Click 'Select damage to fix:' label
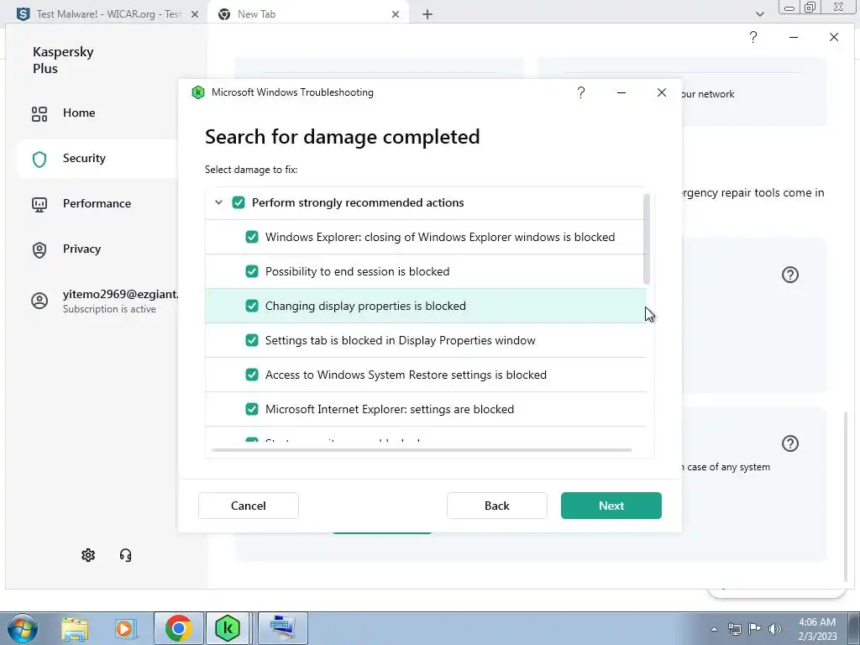The width and height of the screenshot is (860, 645). 251,170
